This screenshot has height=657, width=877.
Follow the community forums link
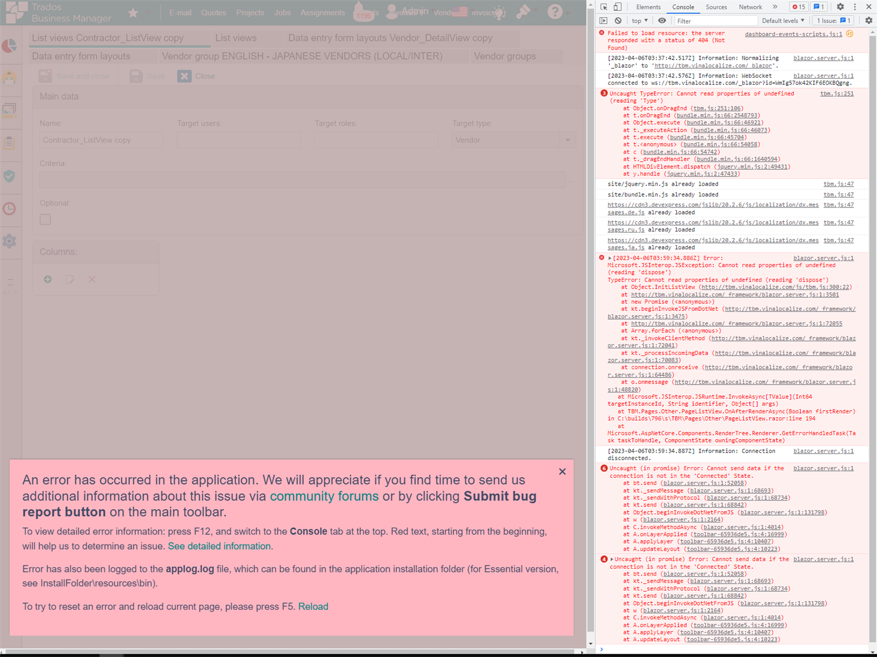coord(324,496)
